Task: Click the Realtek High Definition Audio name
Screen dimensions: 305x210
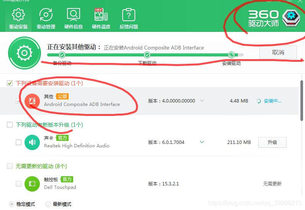Action: [77, 146]
